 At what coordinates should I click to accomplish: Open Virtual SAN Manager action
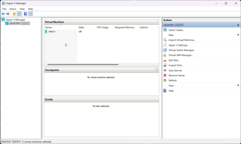181,55
